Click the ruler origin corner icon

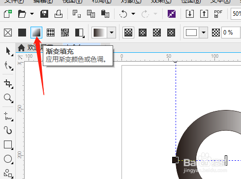[x=20, y=57]
